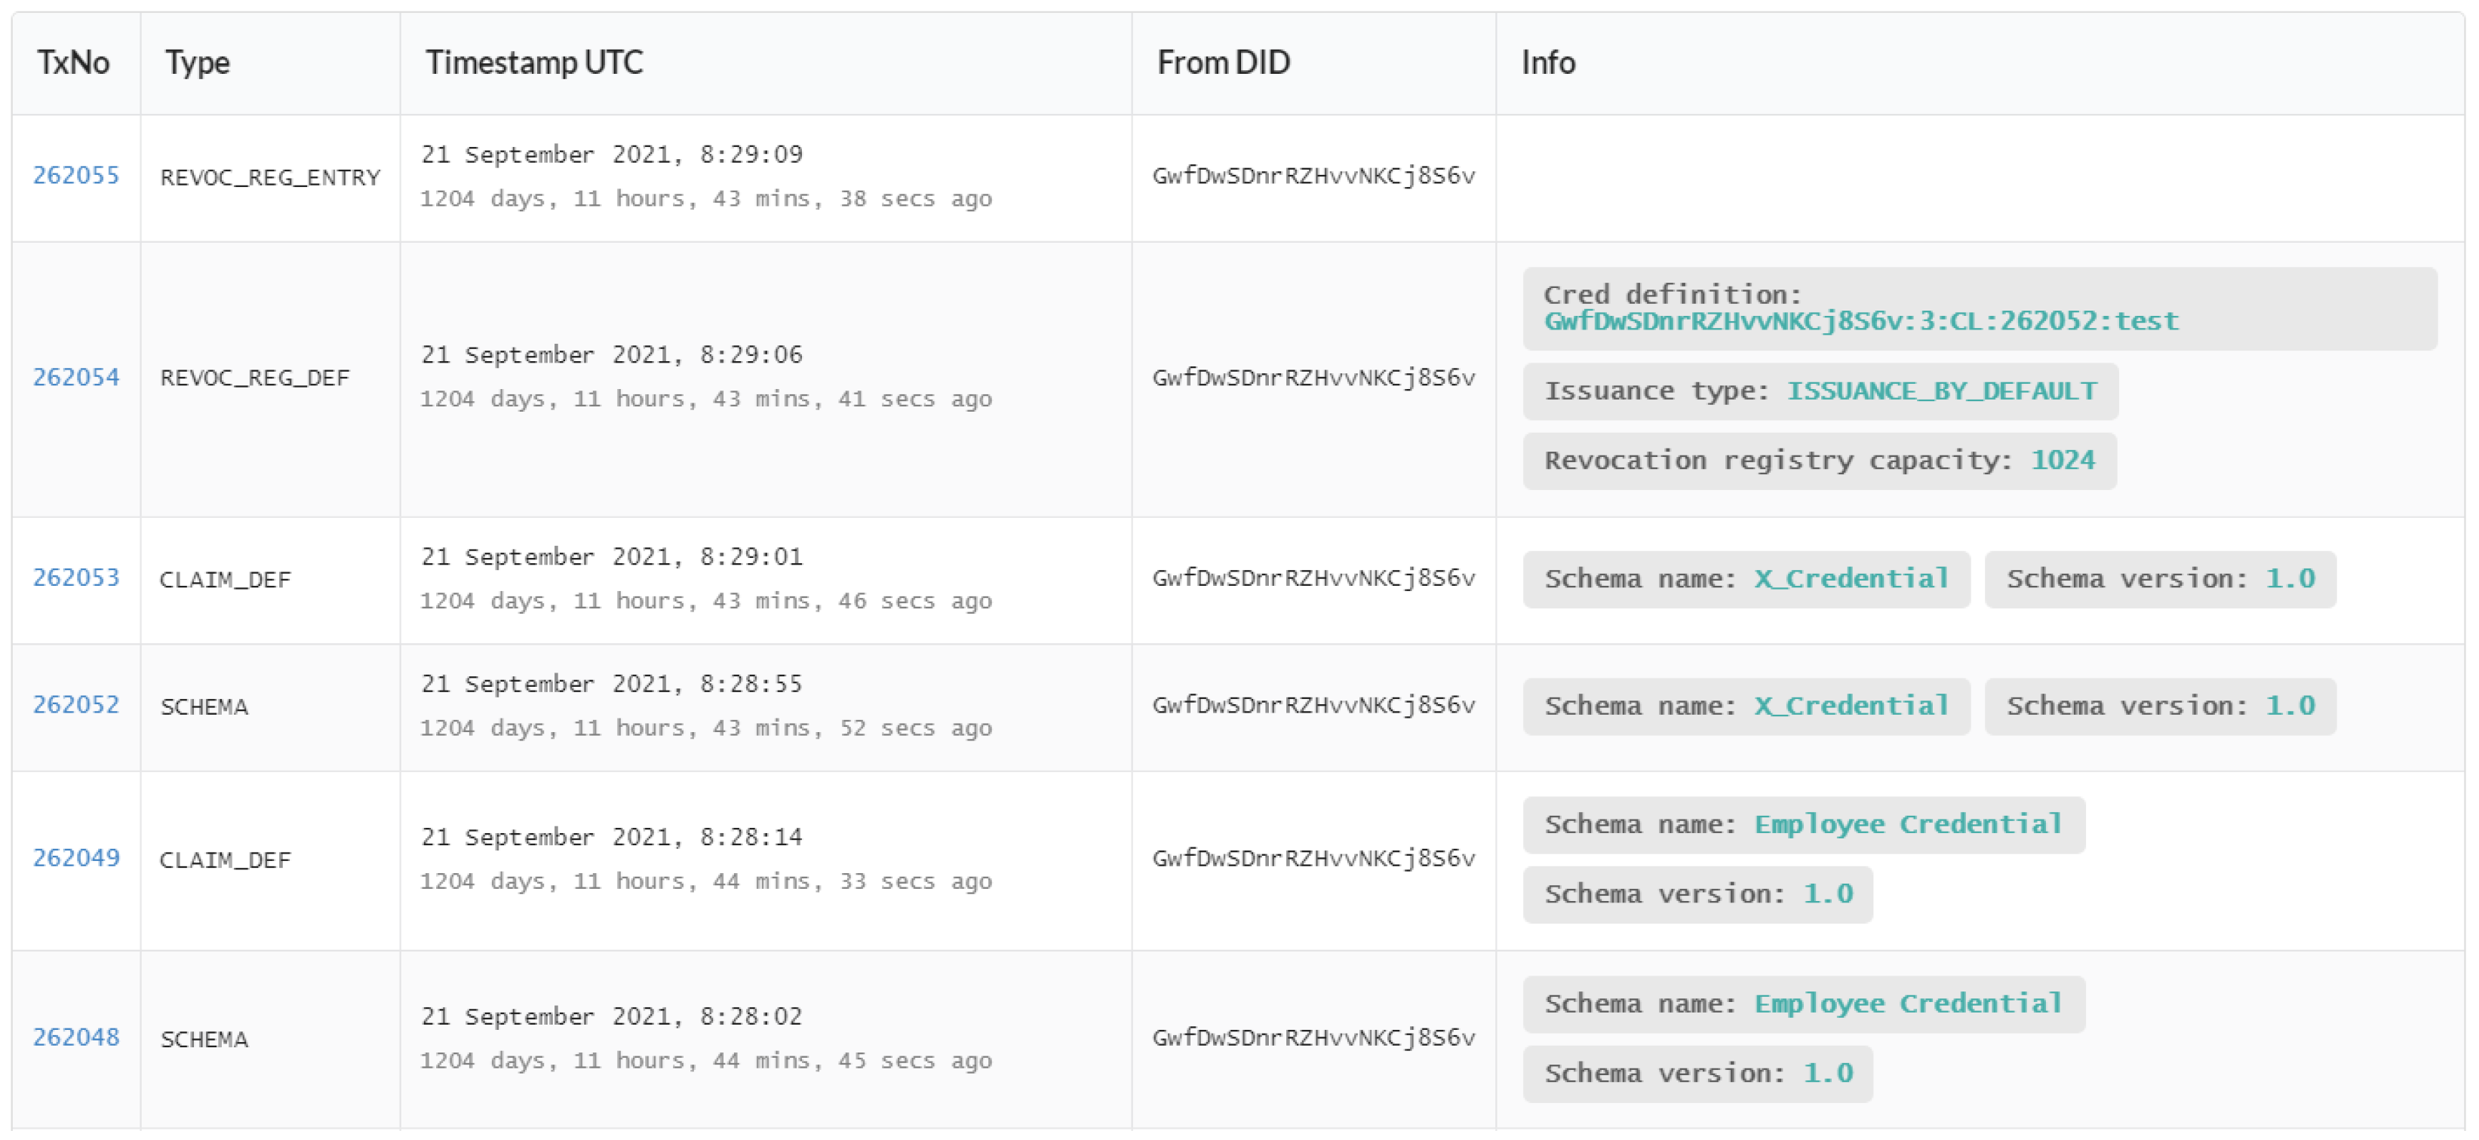This screenshot has height=1140, width=2479.
Task: Open transaction 262052 link
Action: tap(76, 704)
